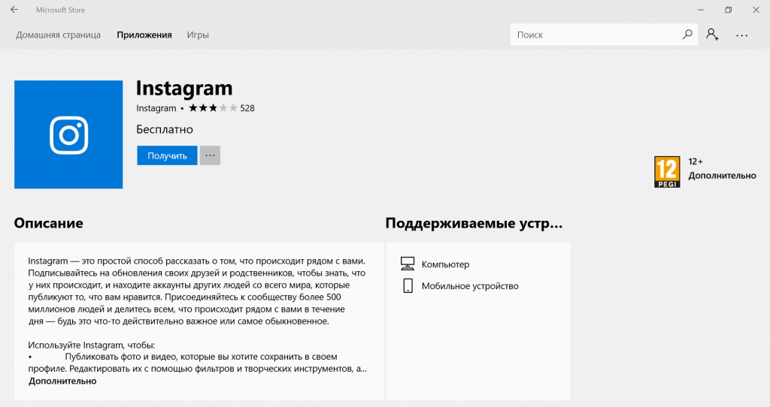This screenshot has height=407, width=770.
Task: Click the Instagram app logo tile
Action: tap(68, 134)
